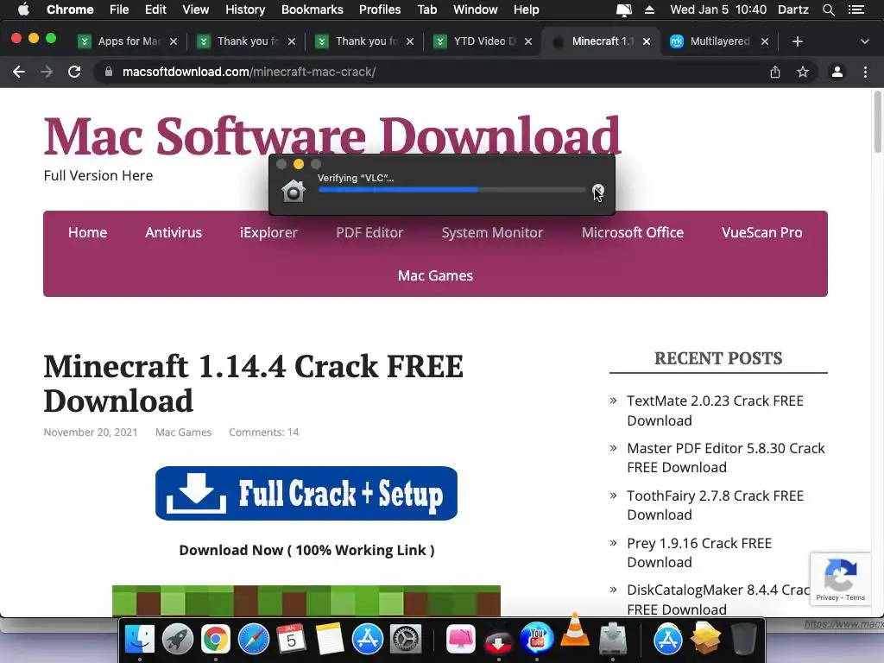
Task: Bookmark this page with the star icon
Action: click(x=803, y=72)
